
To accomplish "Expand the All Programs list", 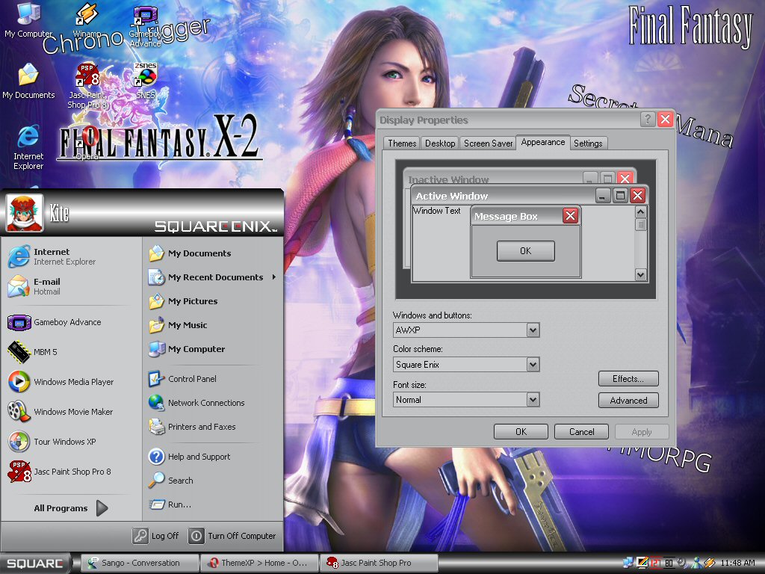I will coord(70,508).
